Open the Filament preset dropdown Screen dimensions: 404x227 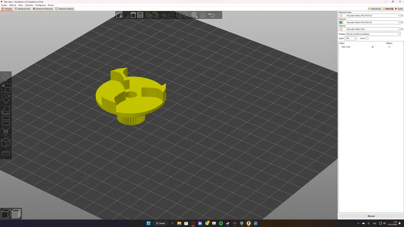[x=369, y=23]
